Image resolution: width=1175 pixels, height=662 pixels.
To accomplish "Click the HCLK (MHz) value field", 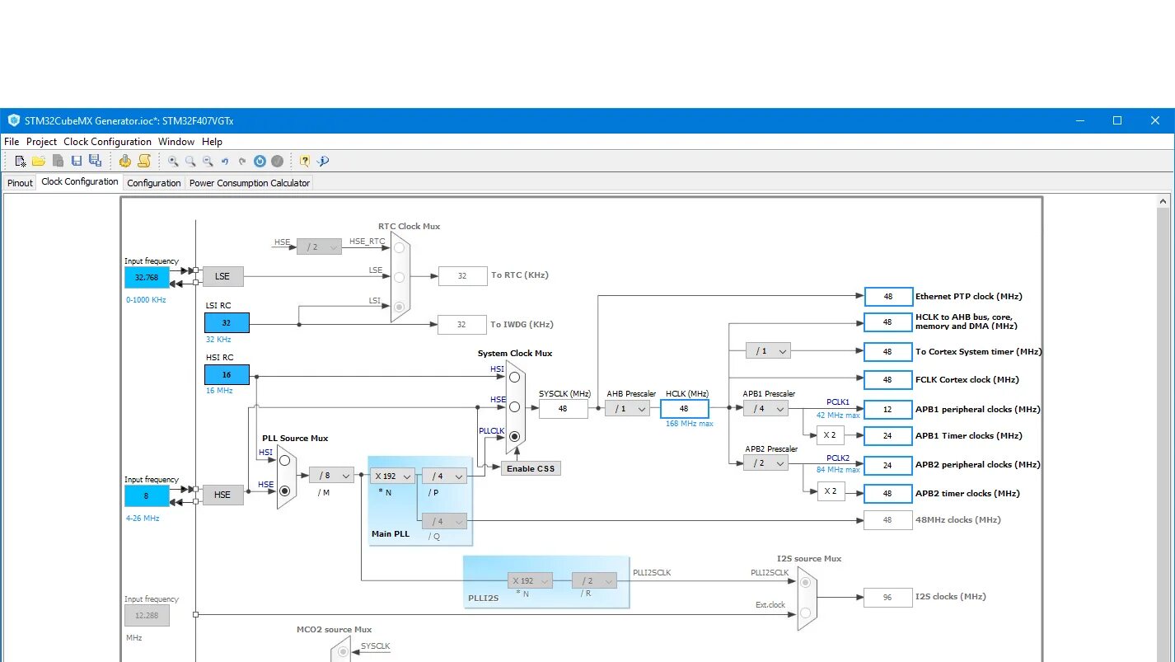I will point(684,408).
